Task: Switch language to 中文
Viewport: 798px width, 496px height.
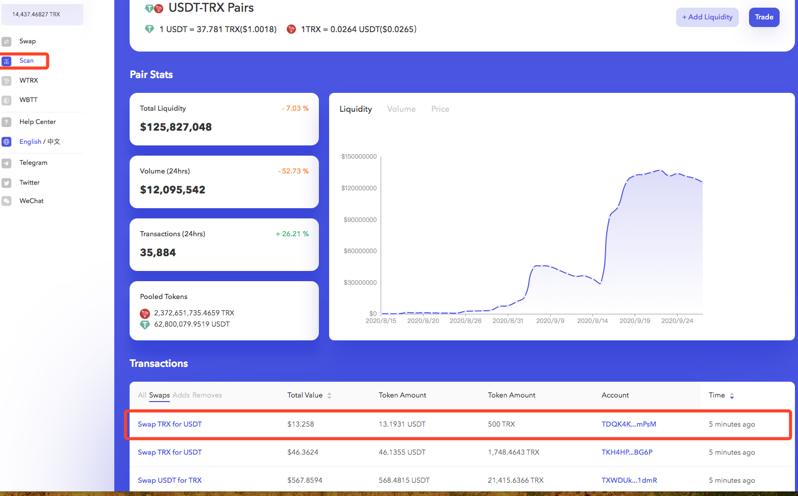Action: [x=54, y=142]
